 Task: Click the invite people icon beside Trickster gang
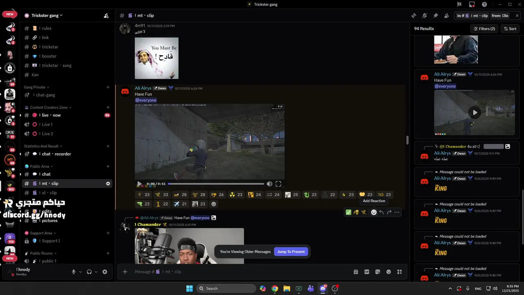pos(106,16)
